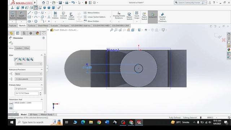The image size is (231, 130).
Task: Click the primary value number field
Action: pyautogui.click(x=27, y=93)
